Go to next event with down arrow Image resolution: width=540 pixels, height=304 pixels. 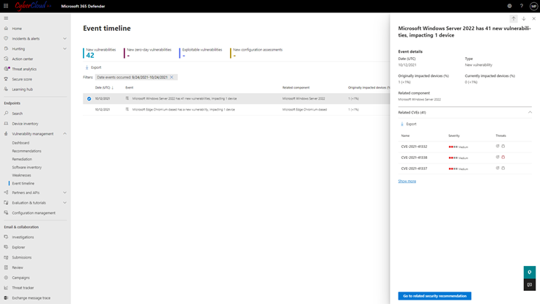[x=524, y=18]
